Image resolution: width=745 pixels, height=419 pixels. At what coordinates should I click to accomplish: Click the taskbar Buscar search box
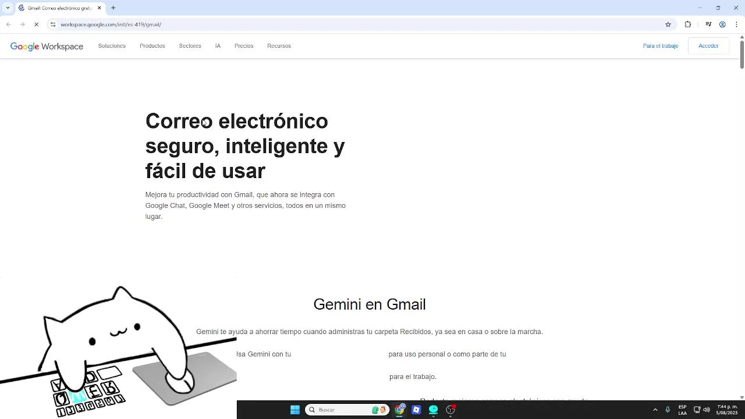pyautogui.click(x=347, y=410)
